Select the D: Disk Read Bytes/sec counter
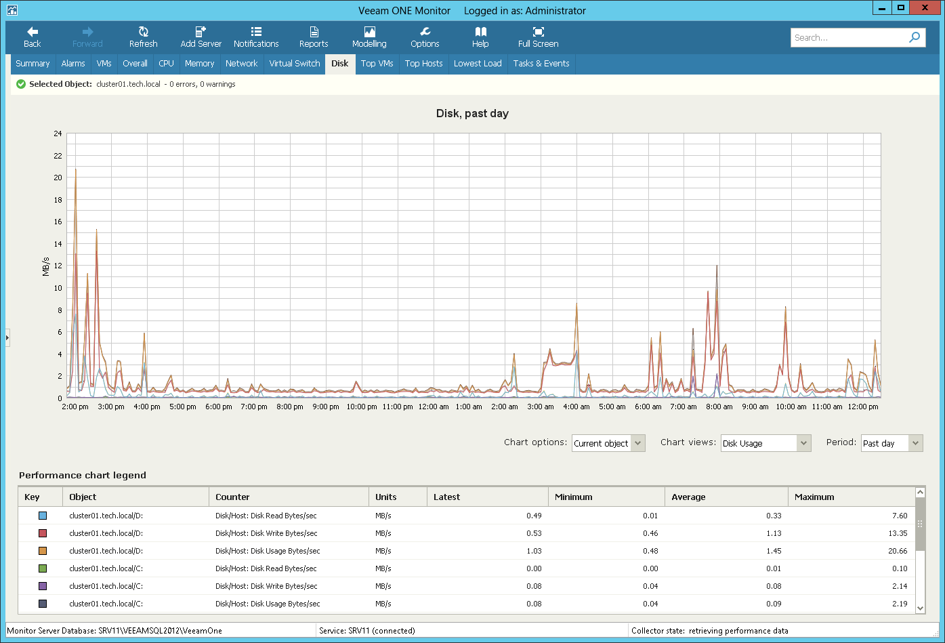Viewport: 945px width, 643px height. click(266, 516)
